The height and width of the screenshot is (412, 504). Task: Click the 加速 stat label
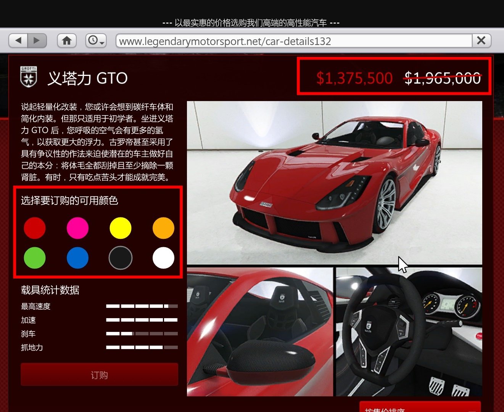click(28, 320)
